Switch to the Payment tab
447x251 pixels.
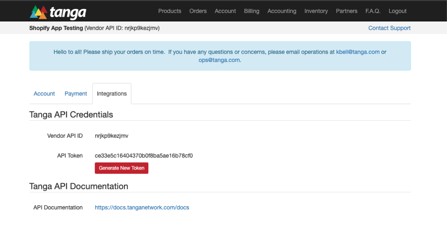pyautogui.click(x=76, y=94)
